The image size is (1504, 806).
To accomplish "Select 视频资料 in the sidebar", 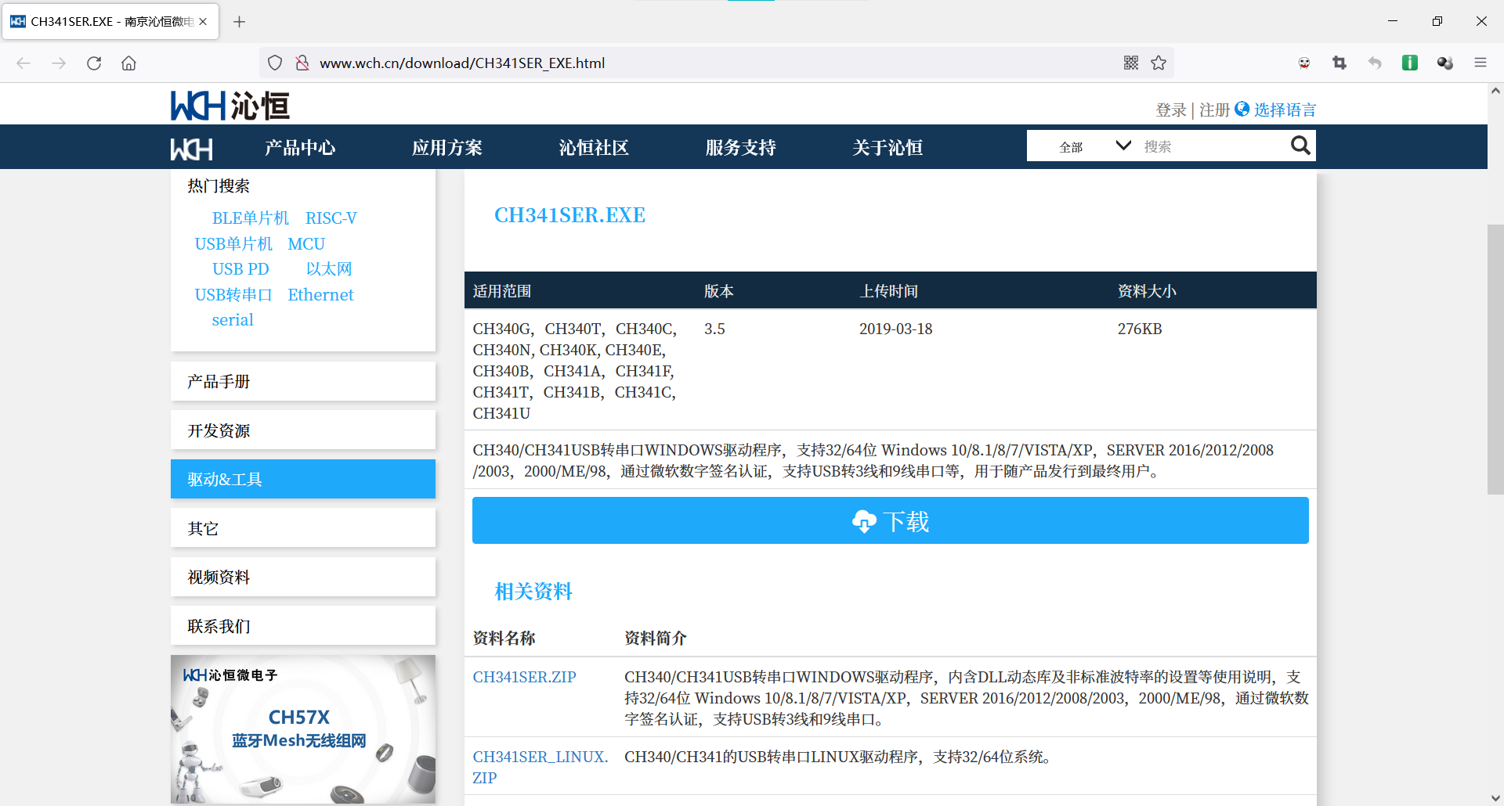I will pos(303,577).
